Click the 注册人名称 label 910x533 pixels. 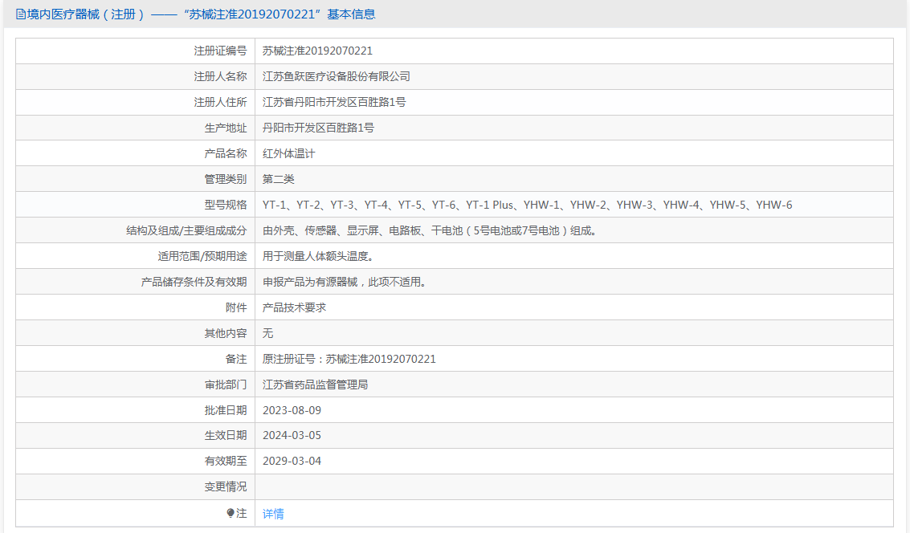pyautogui.click(x=221, y=76)
